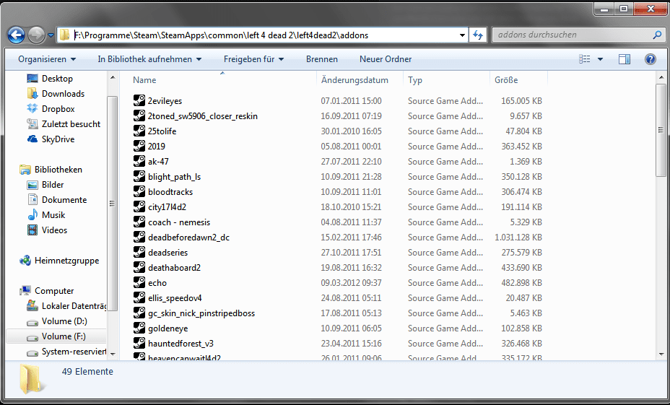
Task: Click the Heimnetzgruppe icon
Action: pyautogui.click(x=25, y=261)
